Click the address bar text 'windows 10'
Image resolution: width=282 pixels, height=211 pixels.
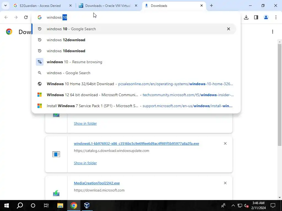tap(57, 17)
